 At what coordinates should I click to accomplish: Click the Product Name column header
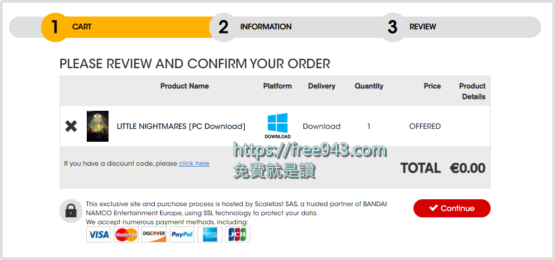click(x=185, y=86)
